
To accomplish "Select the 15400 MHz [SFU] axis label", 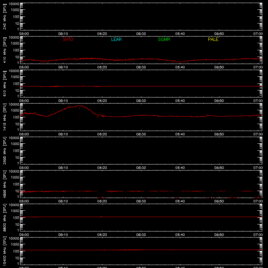I will [4, 251].
